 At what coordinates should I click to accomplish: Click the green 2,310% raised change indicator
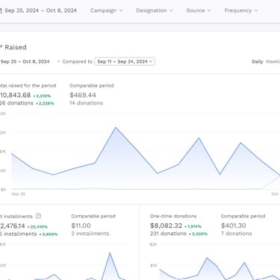42,96
